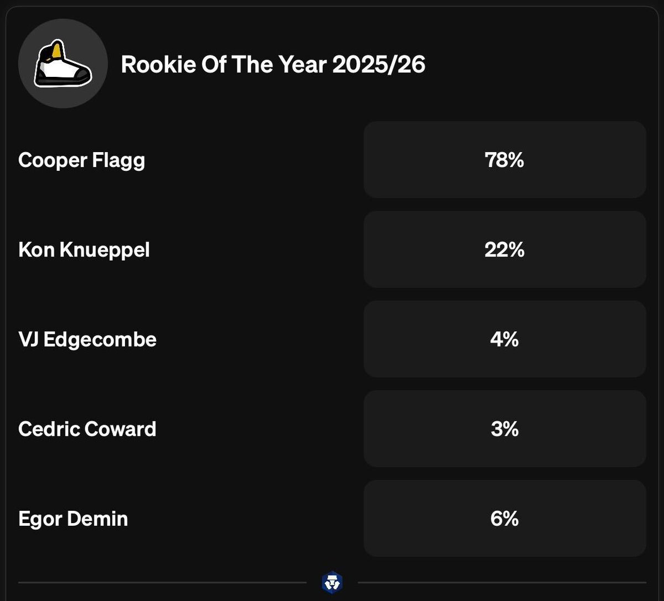The width and height of the screenshot is (664, 601).
Task: Open the Egor Demin name label
Action: point(72,519)
